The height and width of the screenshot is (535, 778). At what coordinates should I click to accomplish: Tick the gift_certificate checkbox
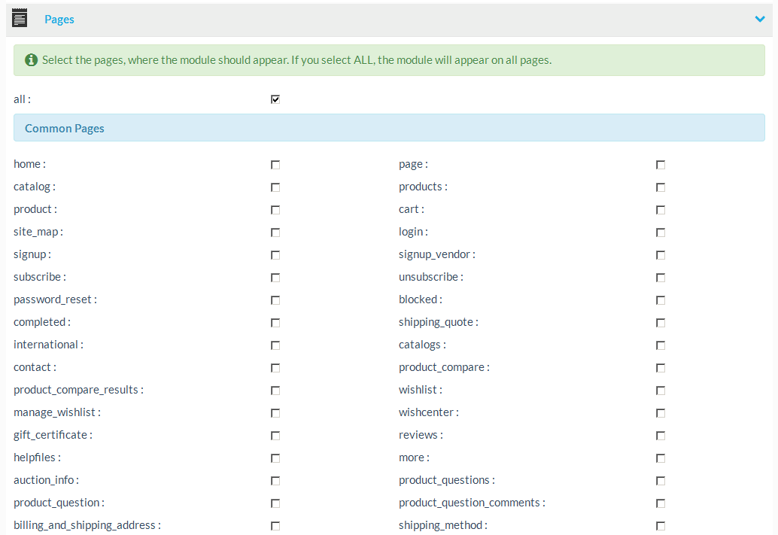275,436
